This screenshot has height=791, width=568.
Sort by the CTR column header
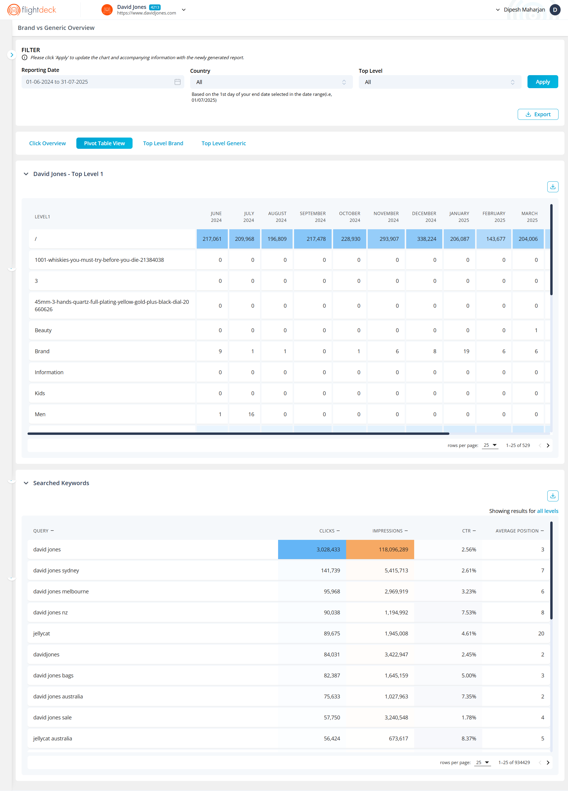[x=469, y=531]
